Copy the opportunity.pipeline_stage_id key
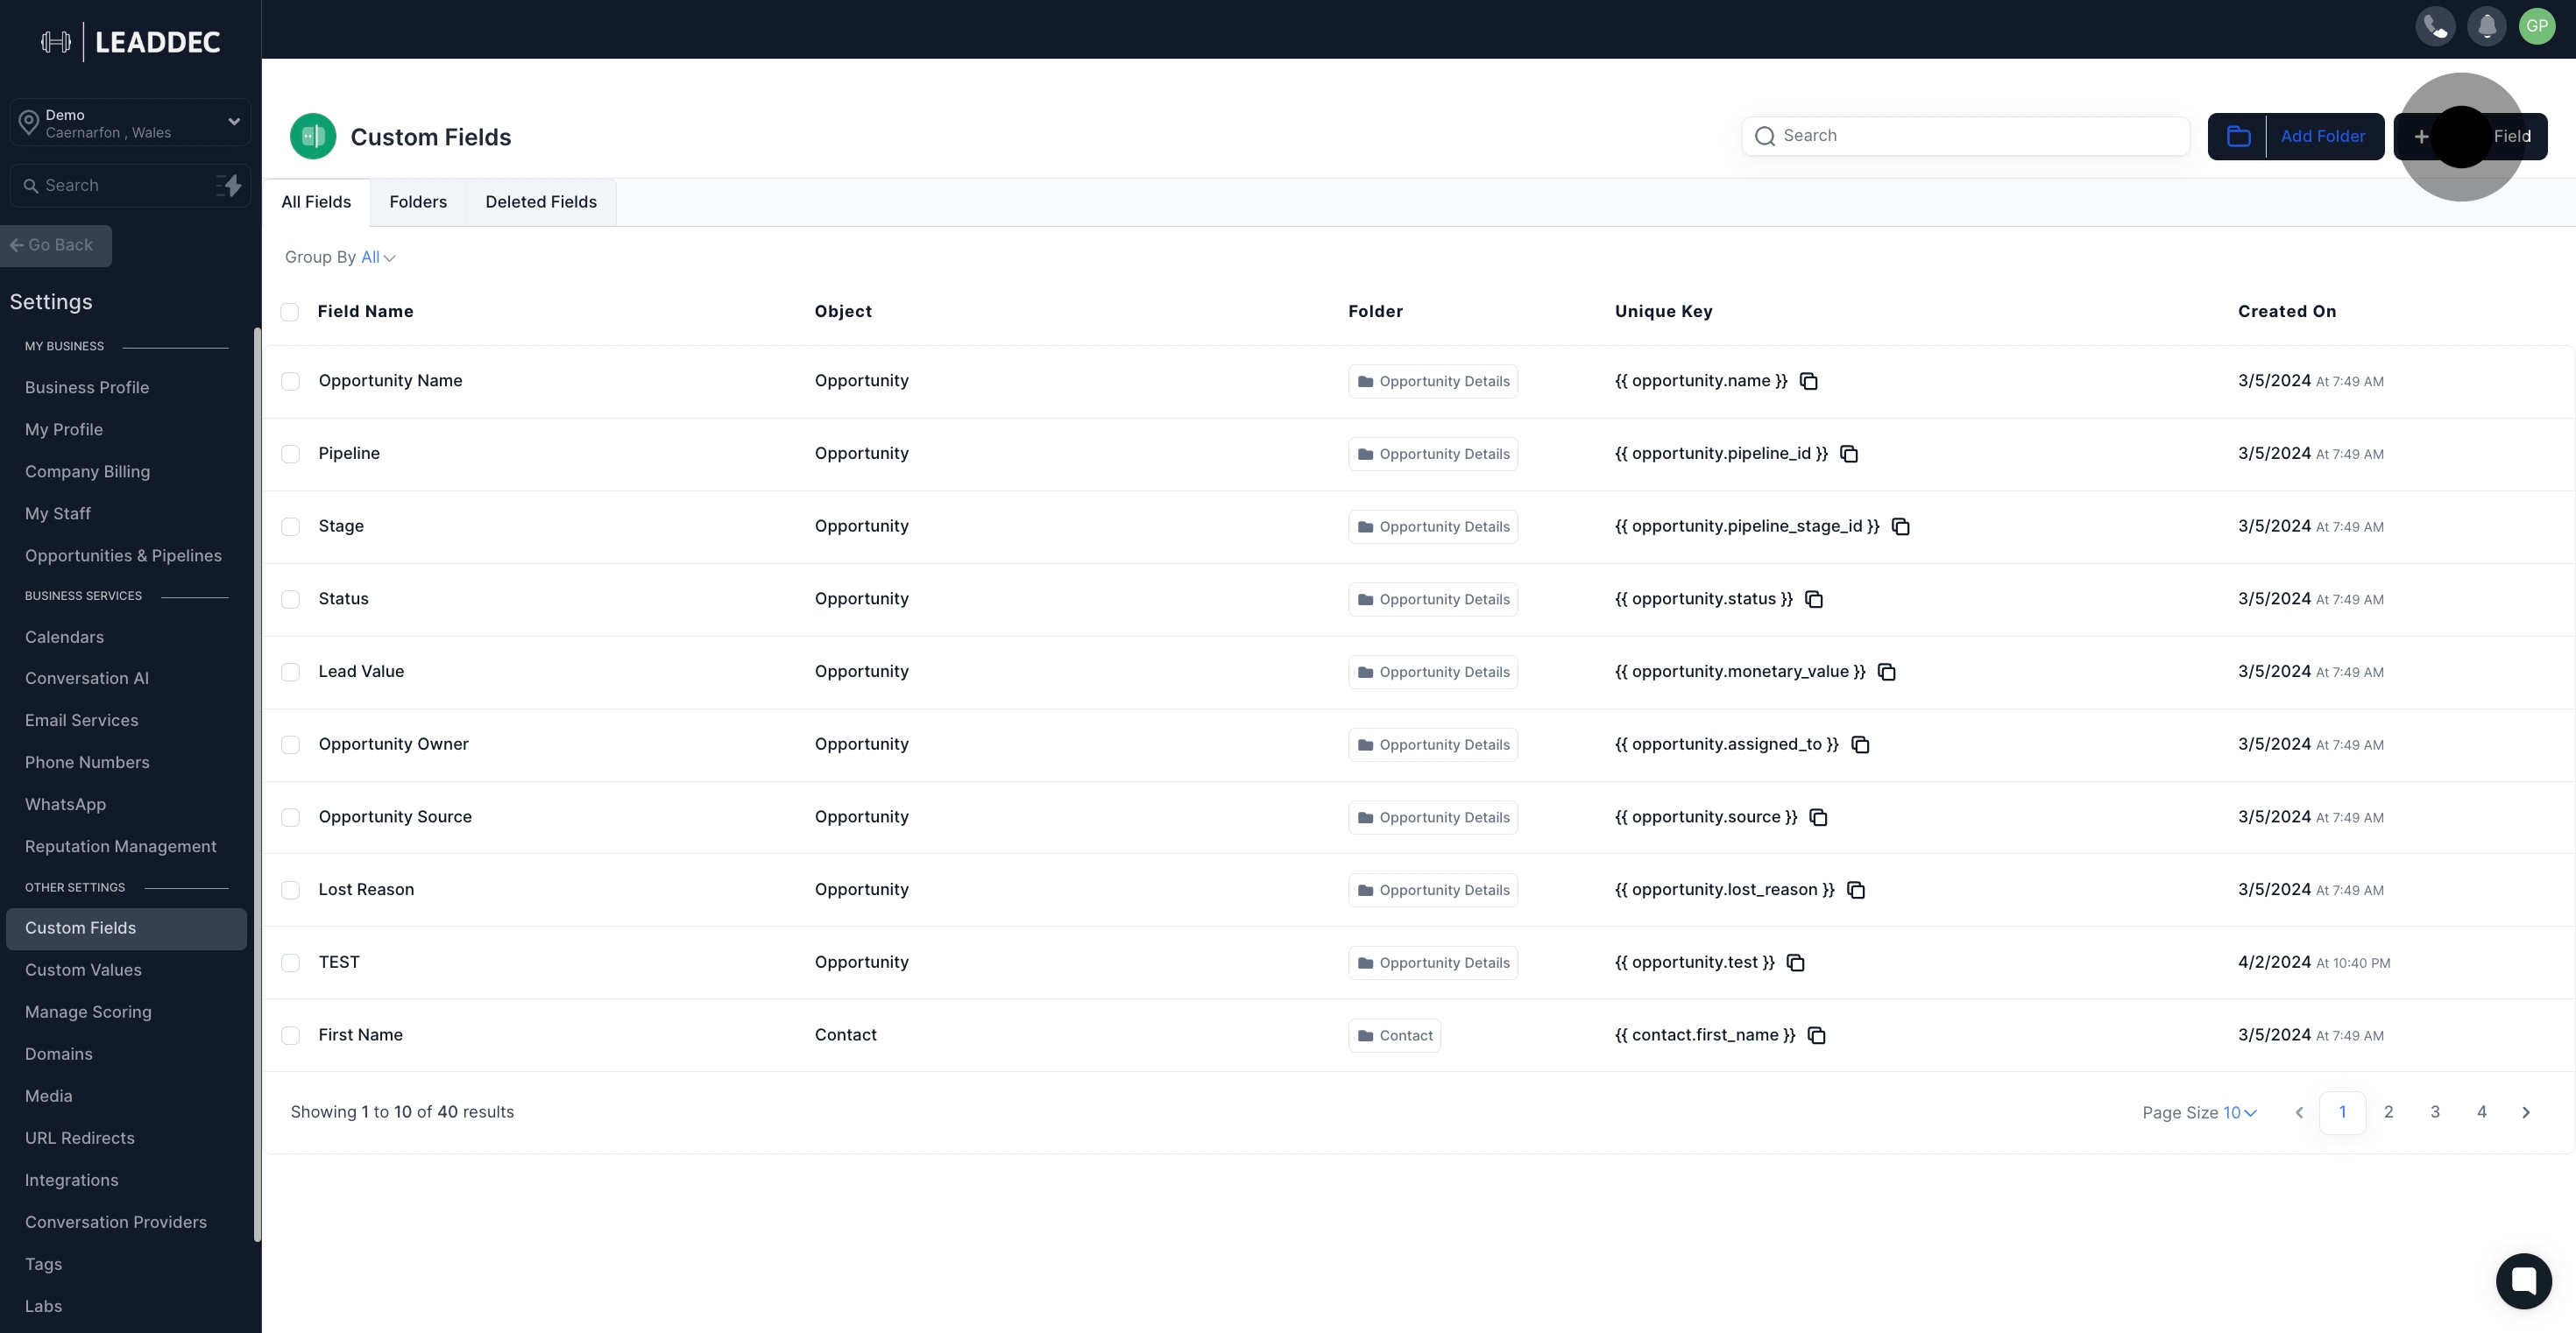This screenshot has width=2576, height=1333. click(1901, 526)
